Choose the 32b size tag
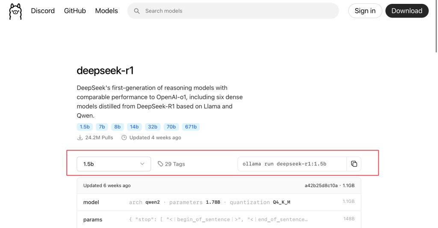438x228 pixels. 153,127
